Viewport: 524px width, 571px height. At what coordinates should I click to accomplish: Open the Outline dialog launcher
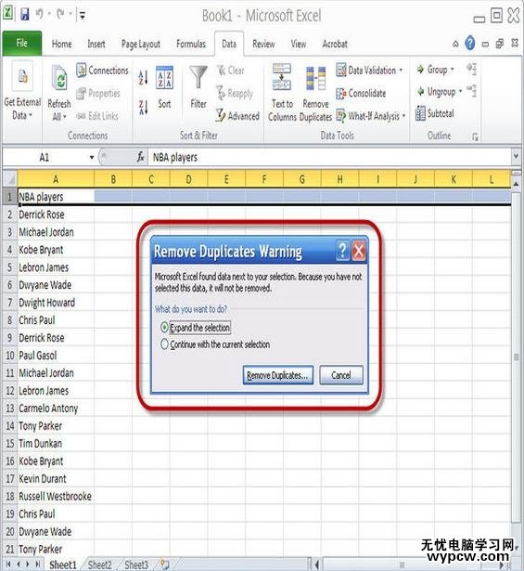(x=475, y=136)
